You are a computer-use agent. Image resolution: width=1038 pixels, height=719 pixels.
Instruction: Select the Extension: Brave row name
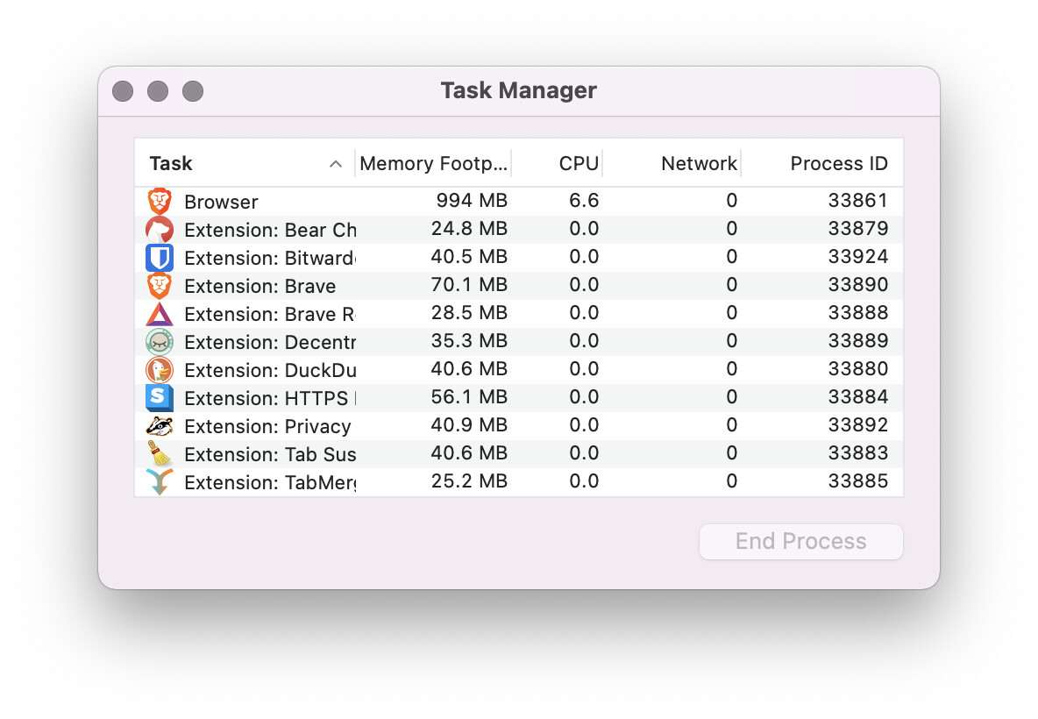click(x=260, y=286)
